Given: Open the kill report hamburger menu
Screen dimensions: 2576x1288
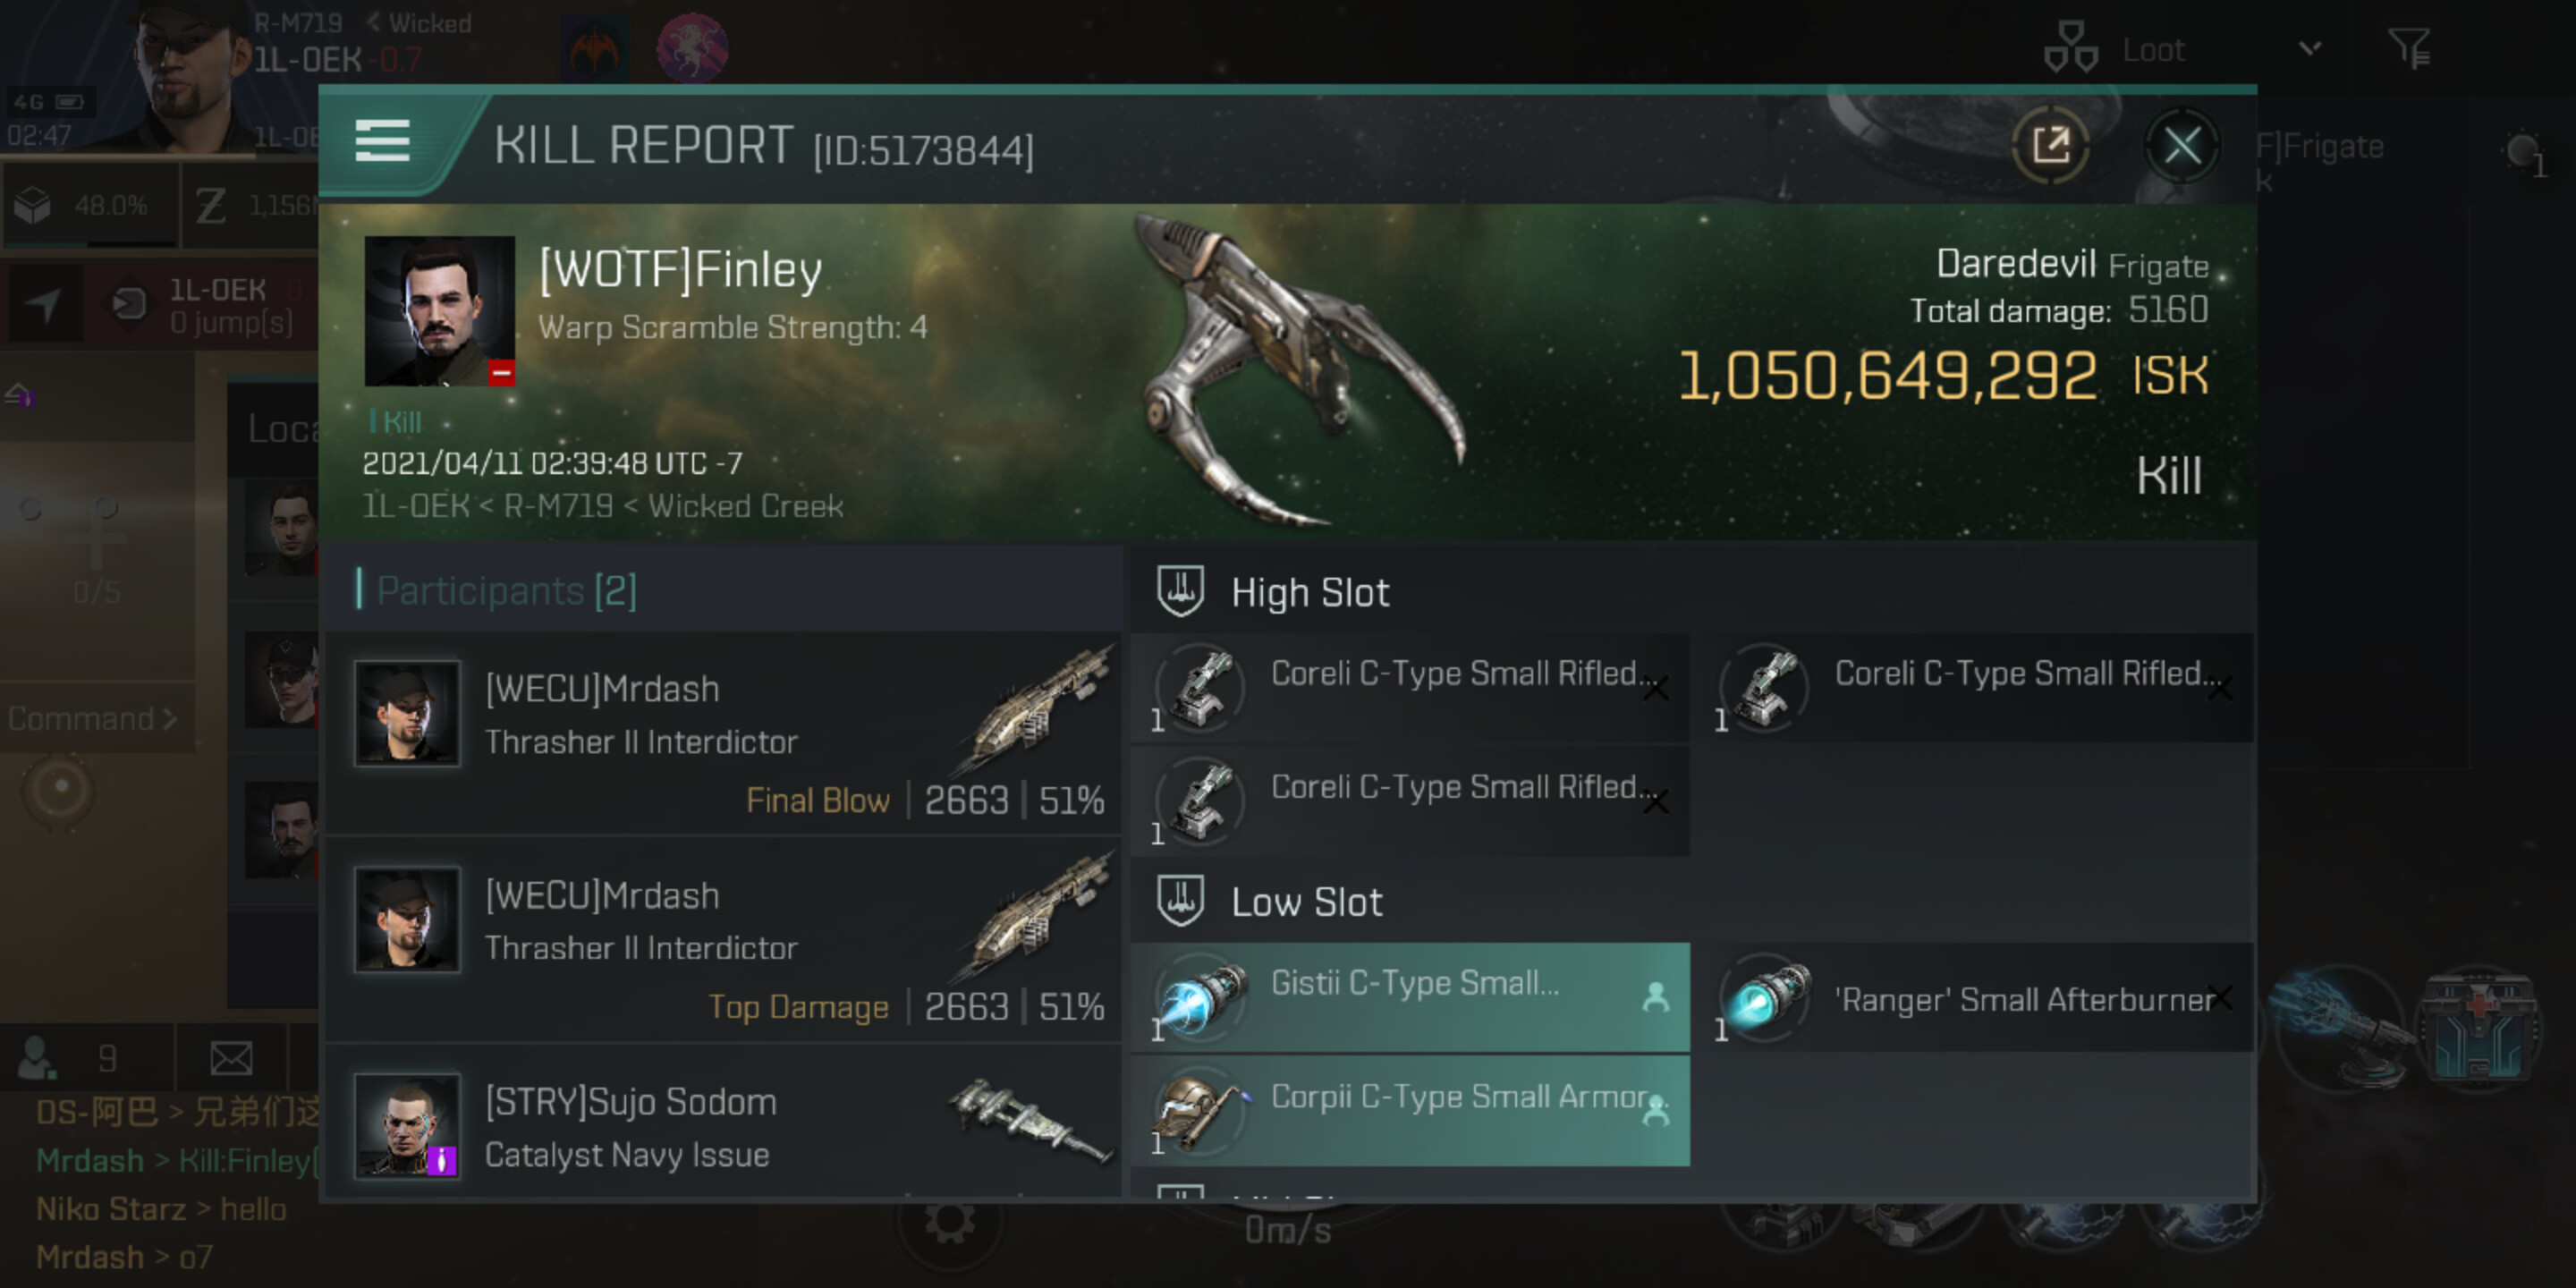Looking at the screenshot, I should click(382, 141).
